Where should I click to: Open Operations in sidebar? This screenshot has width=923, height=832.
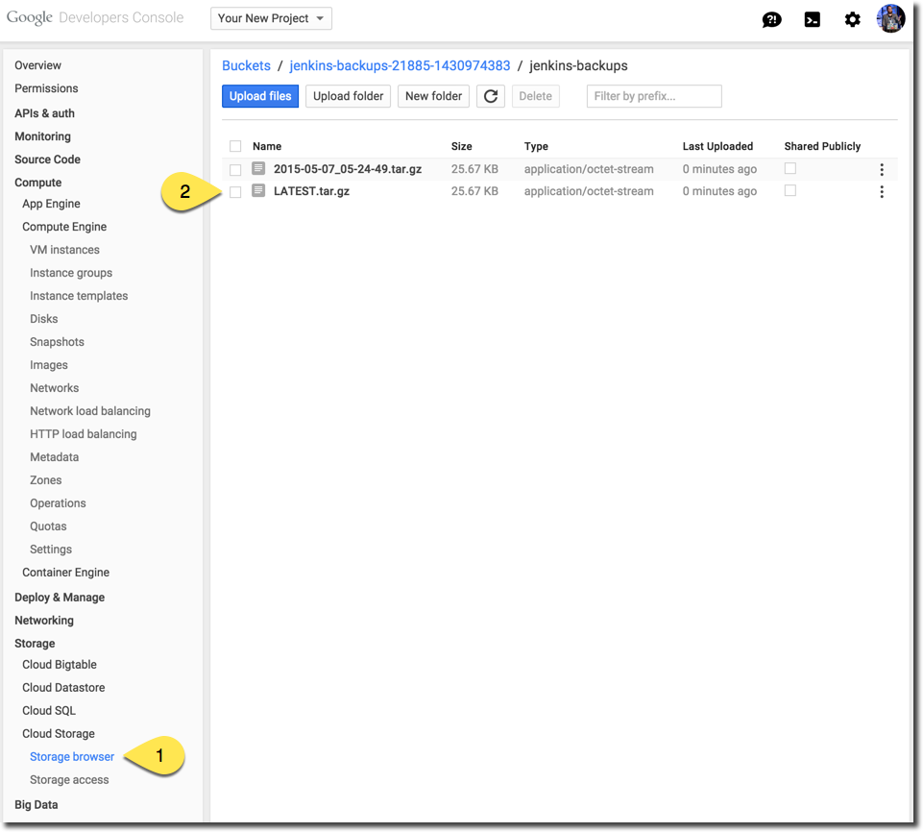(x=58, y=503)
